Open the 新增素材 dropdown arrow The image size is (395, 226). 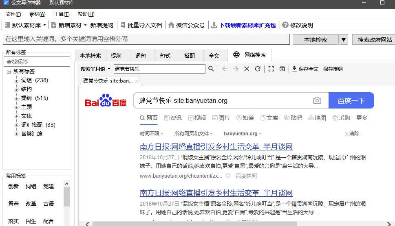pyautogui.click(x=85, y=25)
